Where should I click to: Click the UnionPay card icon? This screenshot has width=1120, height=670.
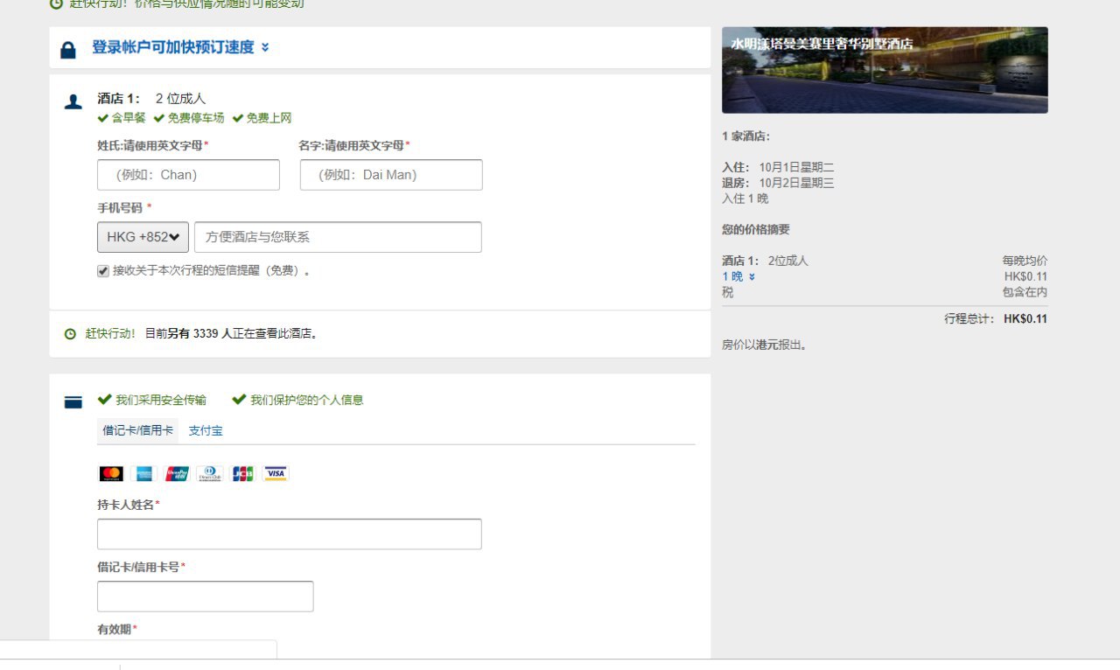pos(177,473)
